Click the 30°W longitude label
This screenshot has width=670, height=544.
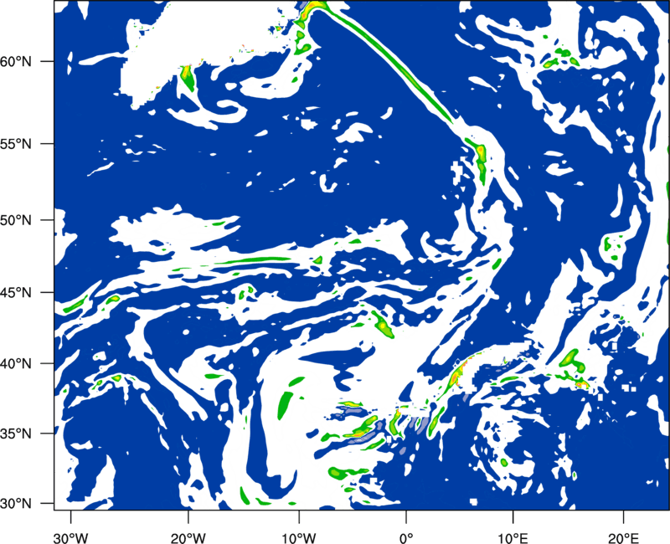click(x=70, y=538)
